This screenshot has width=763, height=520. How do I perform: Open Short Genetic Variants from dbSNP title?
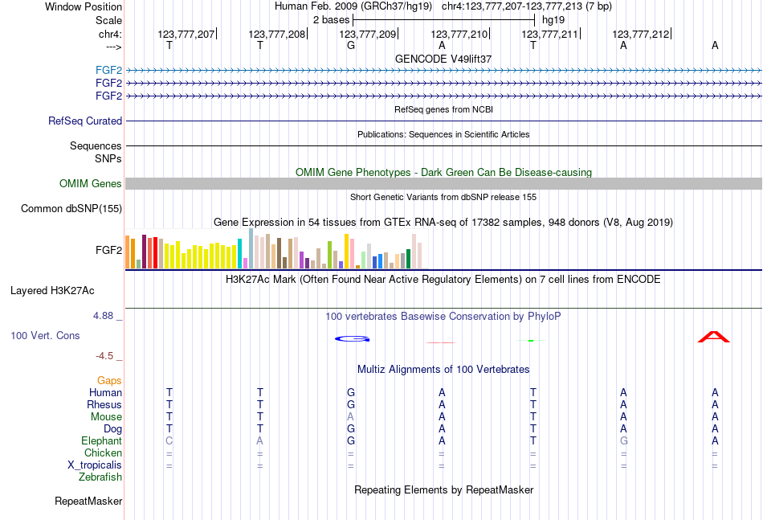tap(443, 197)
